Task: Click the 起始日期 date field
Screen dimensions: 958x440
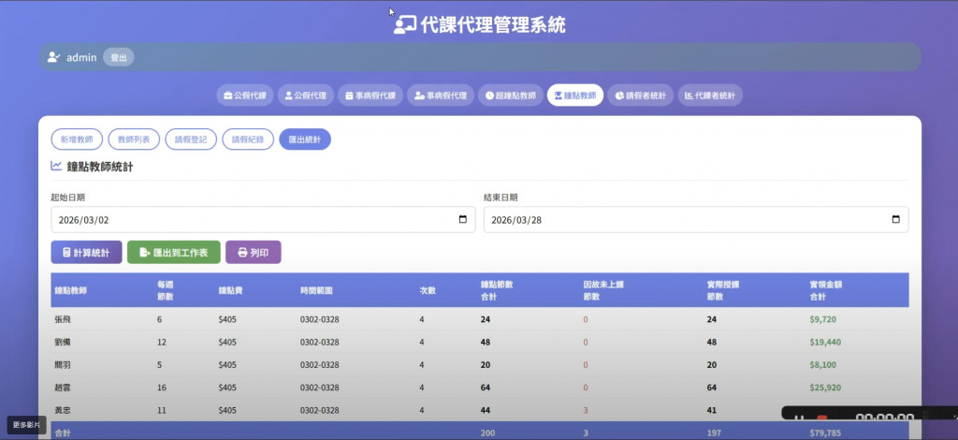Action: click(x=253, y=220)
